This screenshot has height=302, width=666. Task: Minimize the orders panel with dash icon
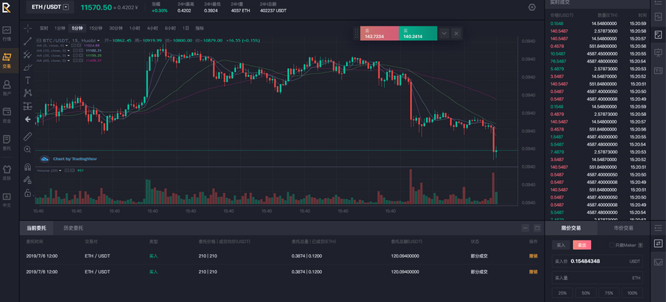525,228
